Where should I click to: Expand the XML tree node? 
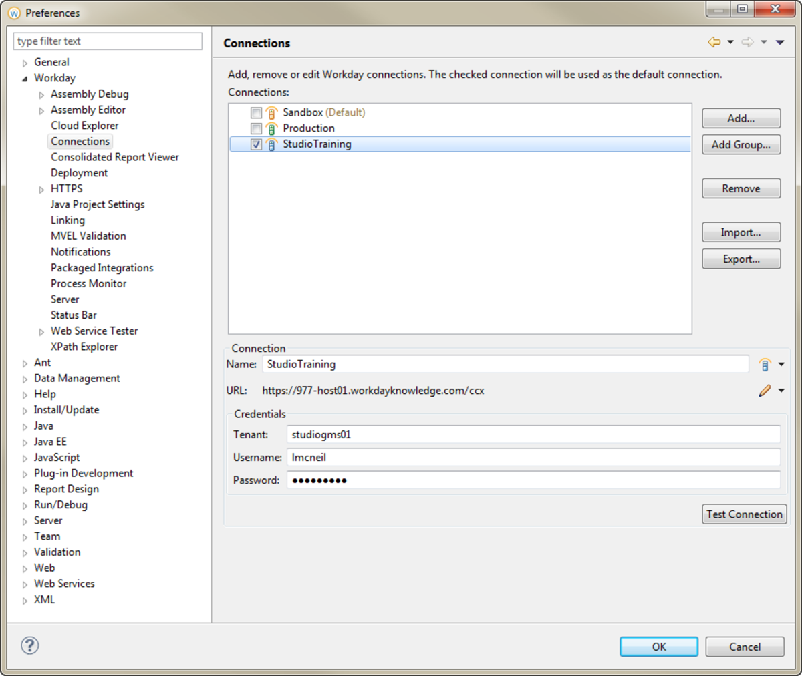(25, 600)
